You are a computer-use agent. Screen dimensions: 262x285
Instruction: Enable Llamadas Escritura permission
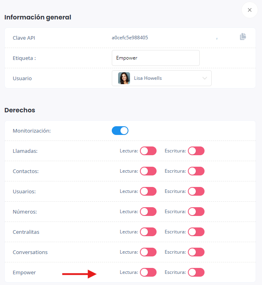(x=196, y=151)
